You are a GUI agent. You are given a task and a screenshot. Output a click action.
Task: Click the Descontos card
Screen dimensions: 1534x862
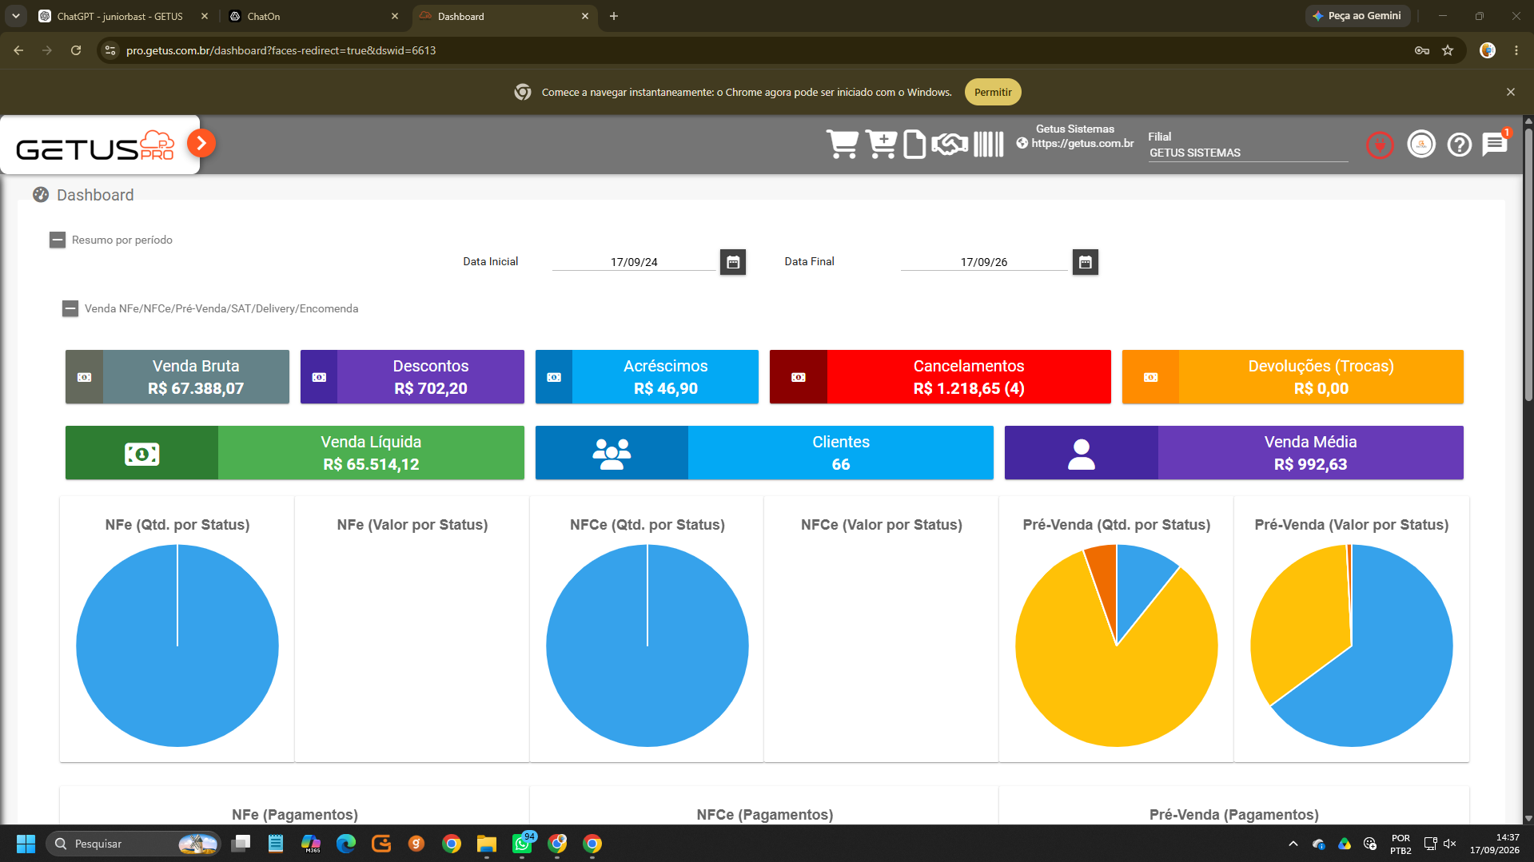pos(412,377)
